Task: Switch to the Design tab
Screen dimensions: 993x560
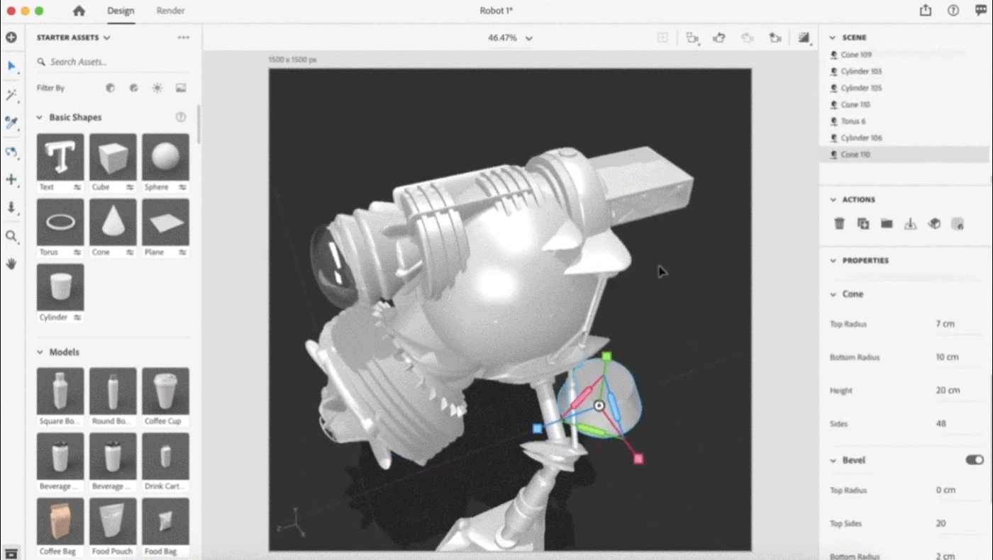Action: pos(121,11)
